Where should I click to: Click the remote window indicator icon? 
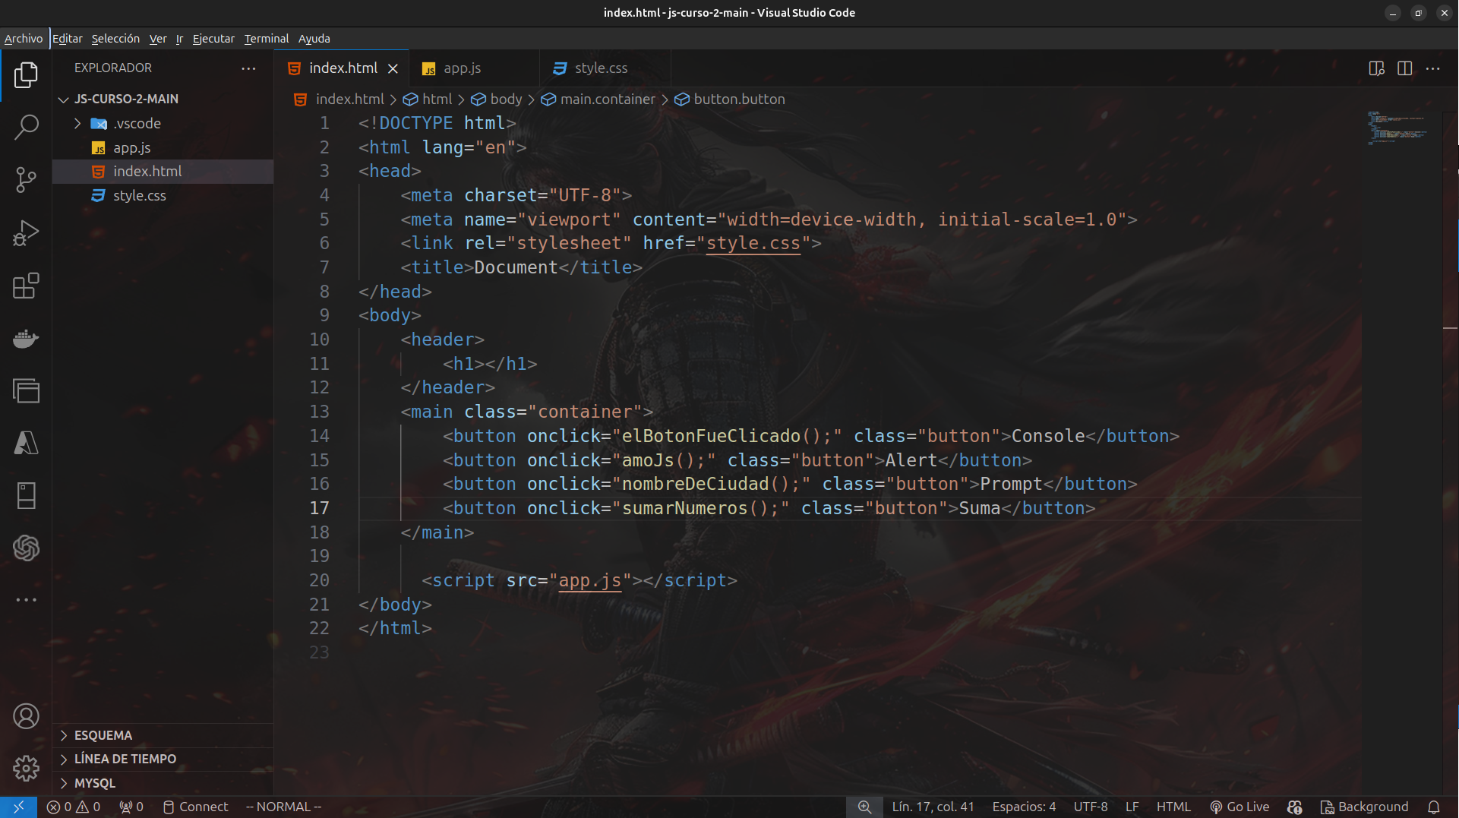click(x=18, y=807)
